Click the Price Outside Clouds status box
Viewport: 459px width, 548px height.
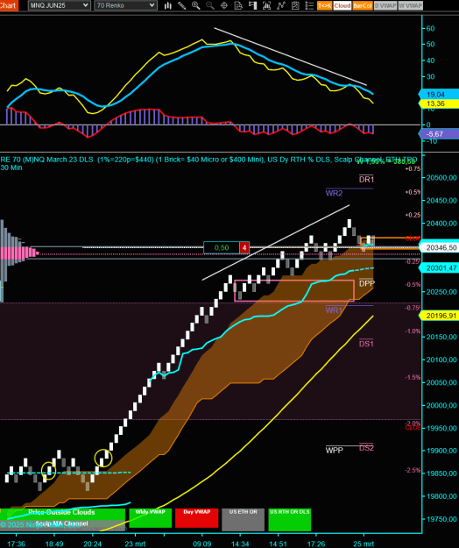coord(62,512)
